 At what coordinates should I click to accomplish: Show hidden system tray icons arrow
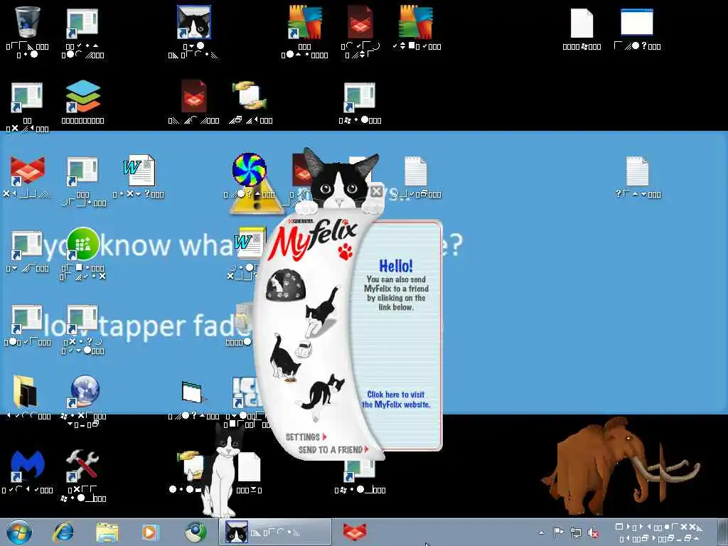click(541, 532)
